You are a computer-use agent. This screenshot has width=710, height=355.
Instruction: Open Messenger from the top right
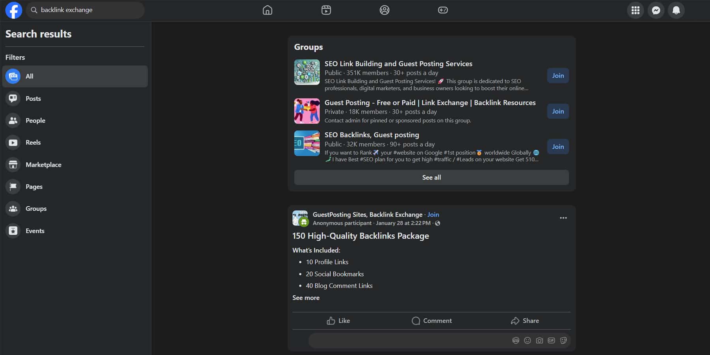(x=656, y=10)
